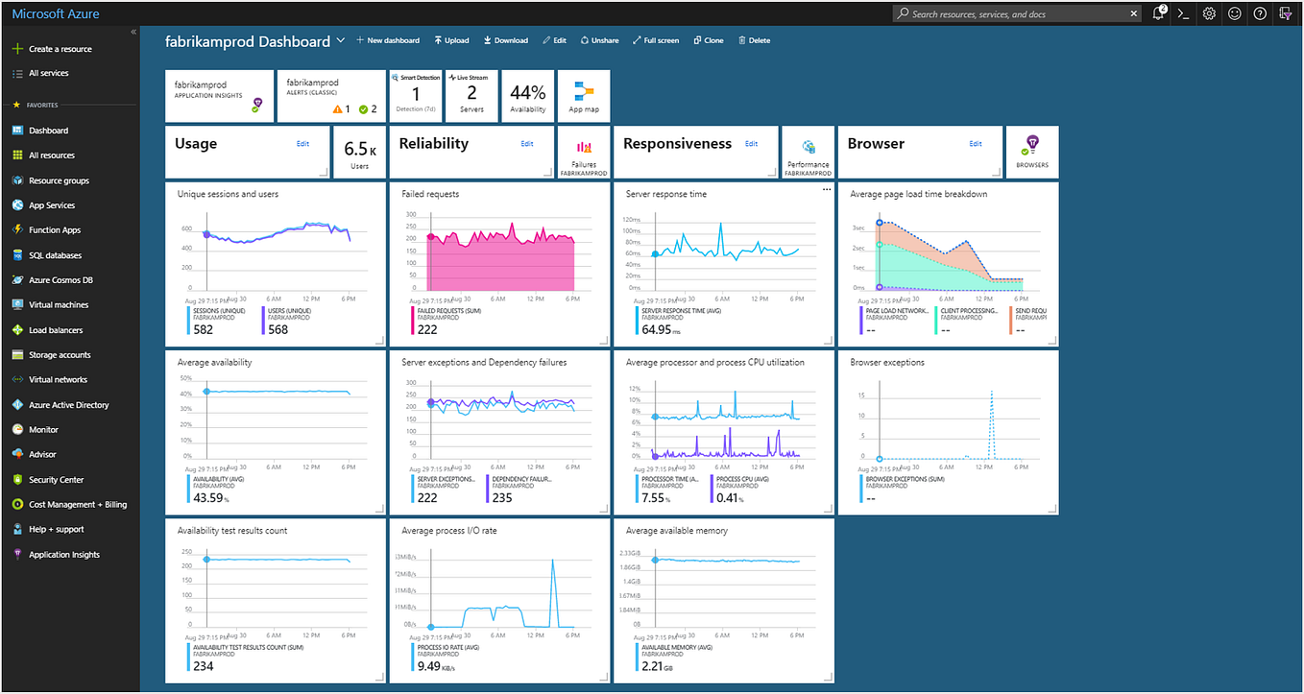Open the Performance FABRIKAMPROD tile
This screenshot has width=1304, height=694.
(x=808, y=152)
